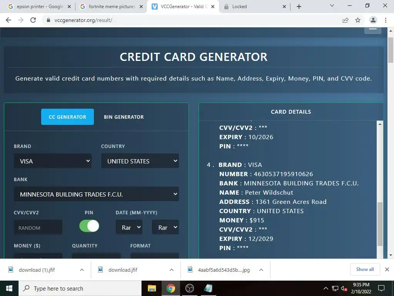Click the address bar URL

pyautogui.click(x=83, y=20)
